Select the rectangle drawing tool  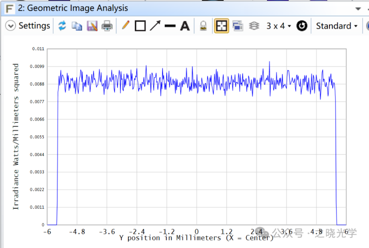140,26
